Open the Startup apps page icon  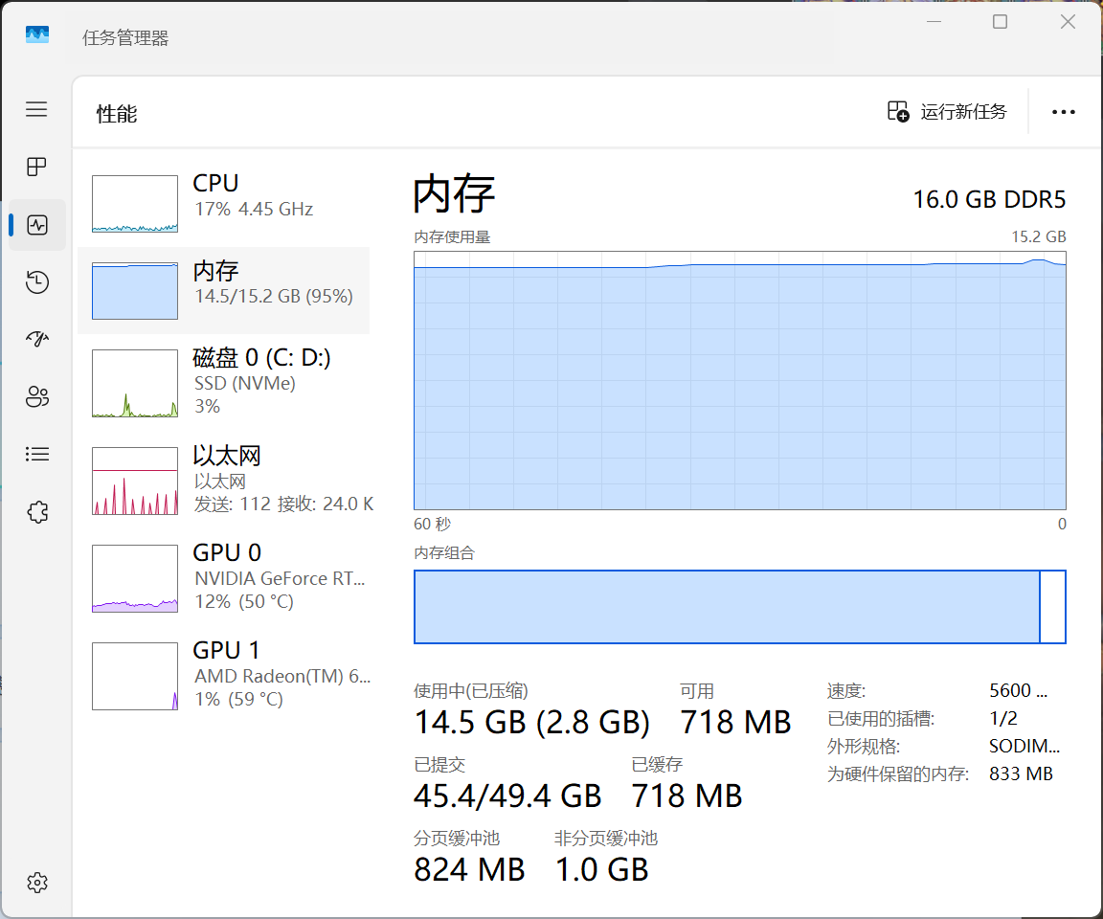coord(37,340)
